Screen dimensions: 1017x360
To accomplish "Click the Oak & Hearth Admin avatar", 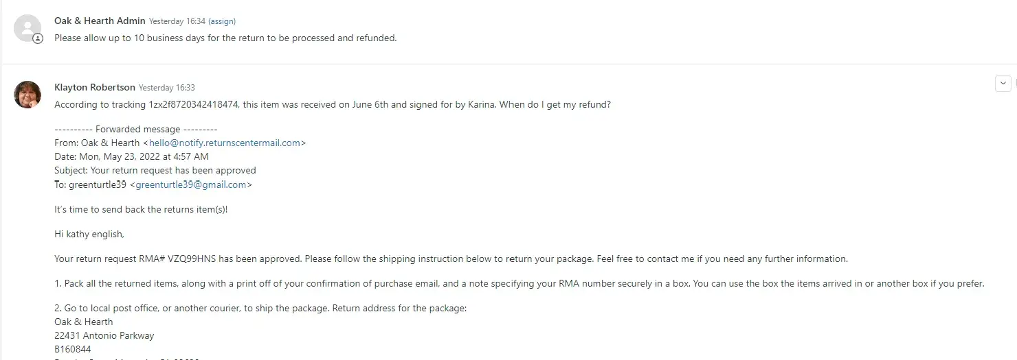I will pos(27,28).
